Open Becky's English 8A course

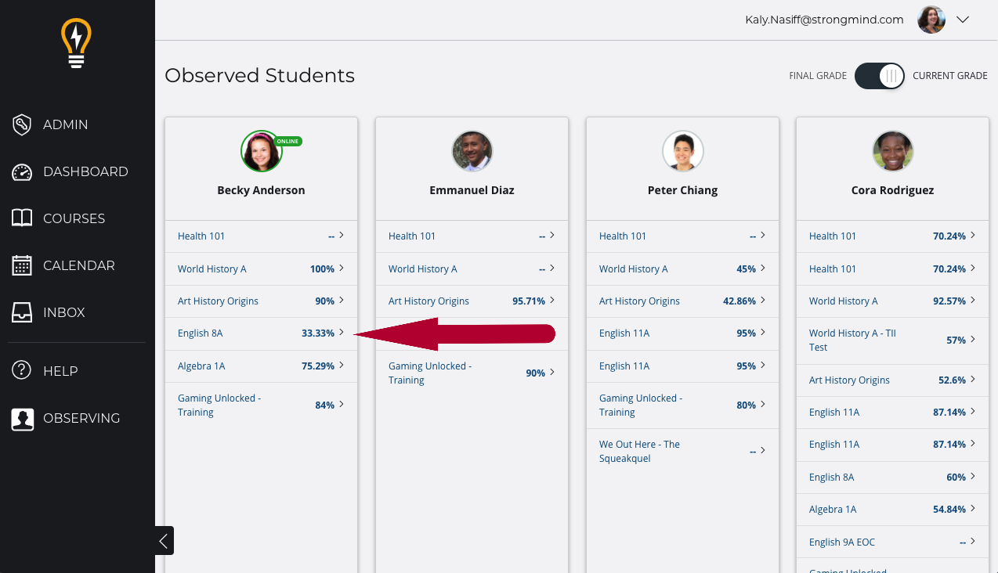click(x=200, y=333)
